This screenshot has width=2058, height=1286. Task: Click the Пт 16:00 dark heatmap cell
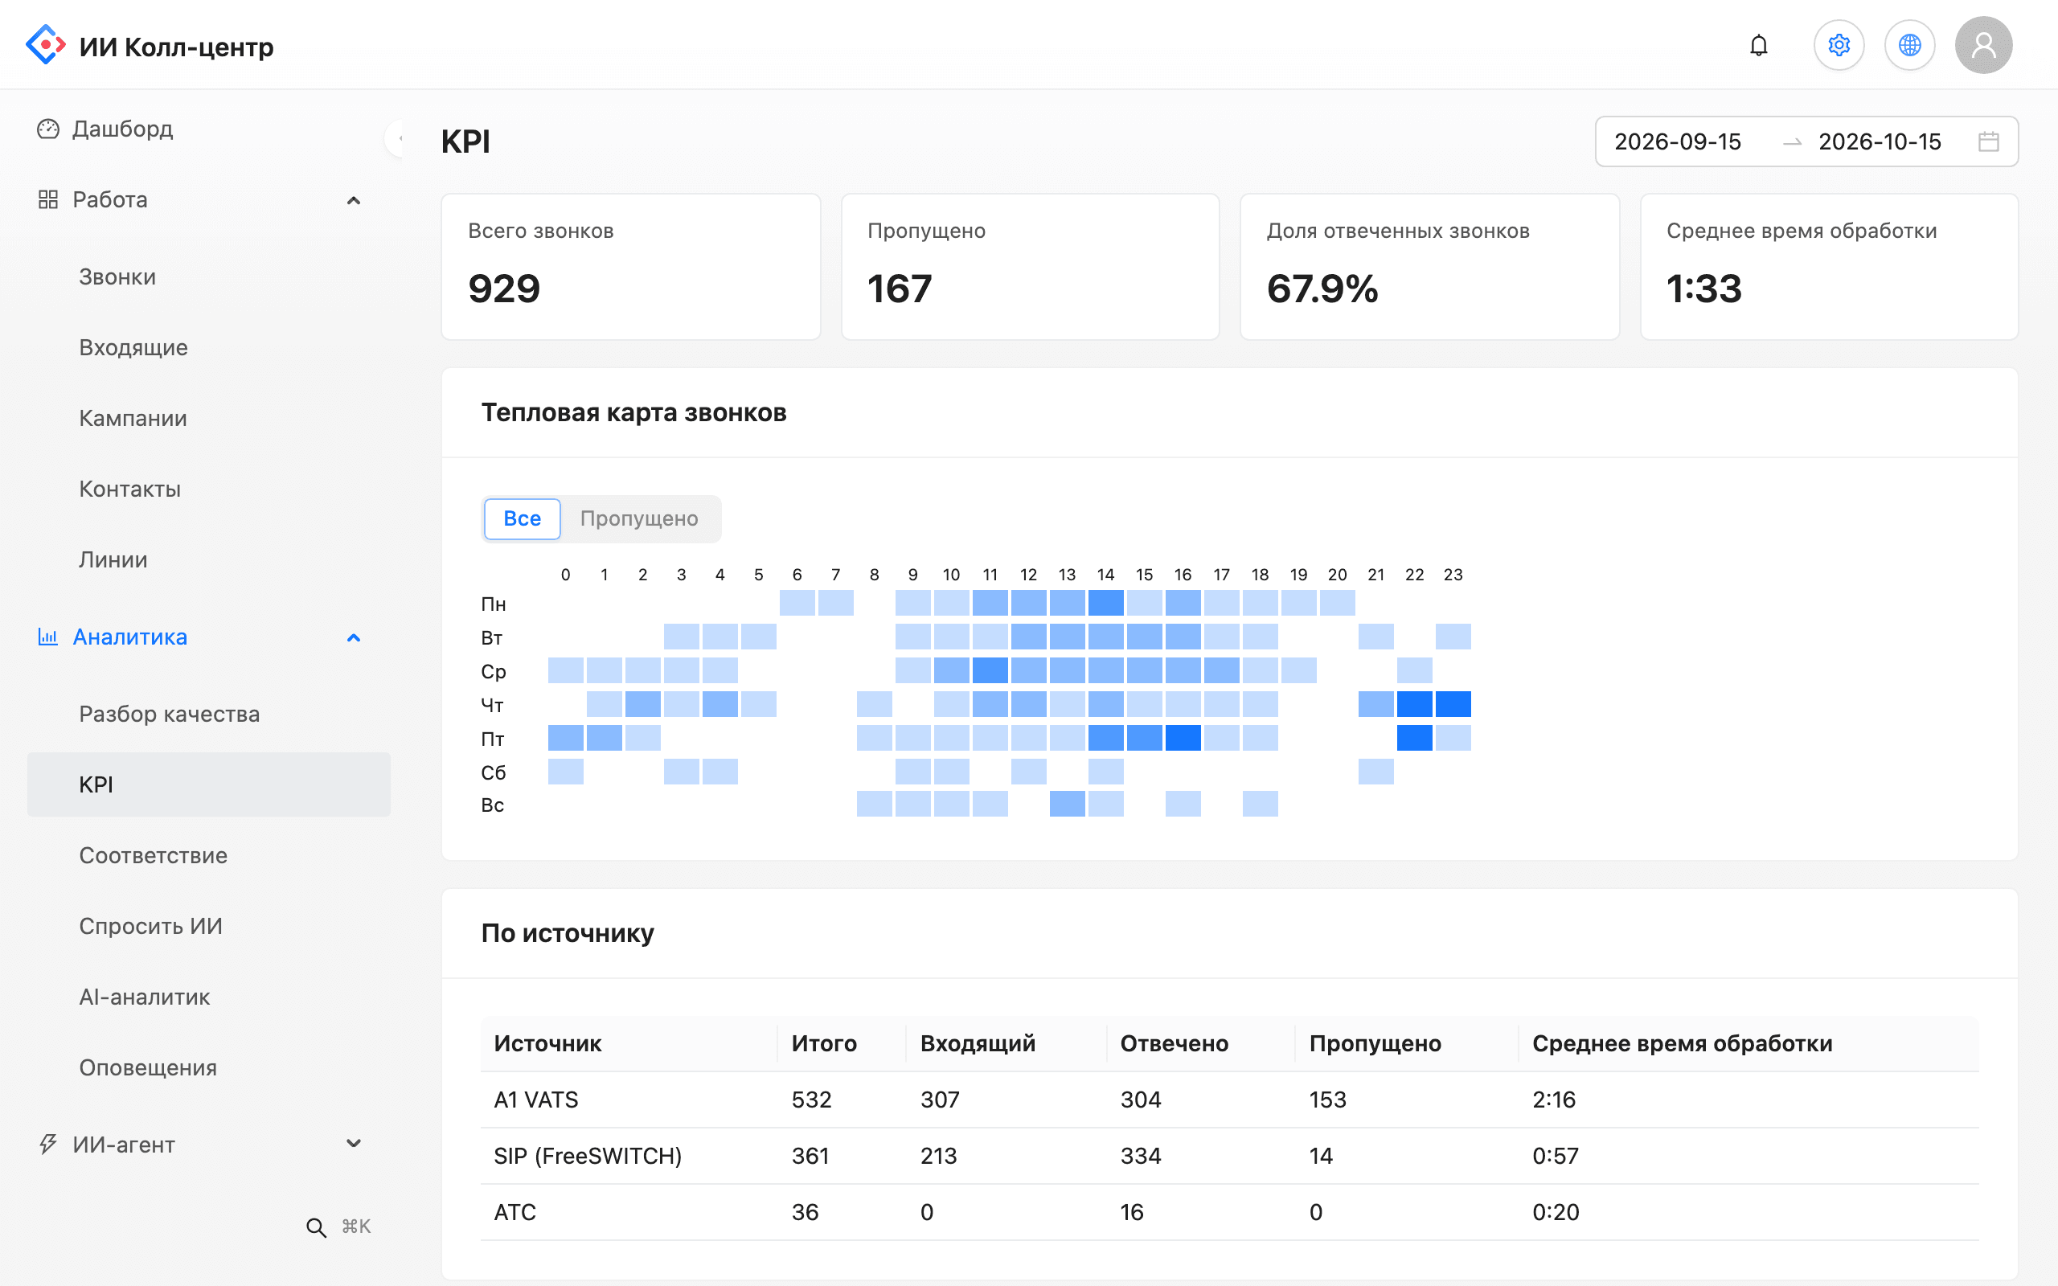coord(1183,737)
